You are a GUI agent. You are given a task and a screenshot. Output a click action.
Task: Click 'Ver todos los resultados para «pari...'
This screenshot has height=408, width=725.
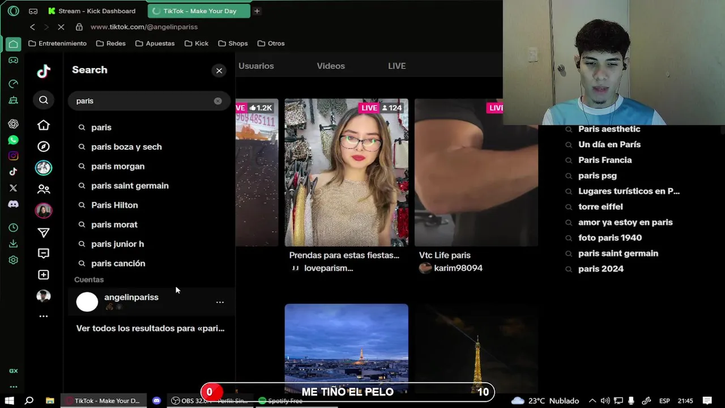[x=150, y=328]
